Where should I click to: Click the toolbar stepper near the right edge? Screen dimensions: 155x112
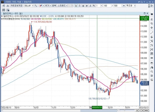(x=149, y=6)
